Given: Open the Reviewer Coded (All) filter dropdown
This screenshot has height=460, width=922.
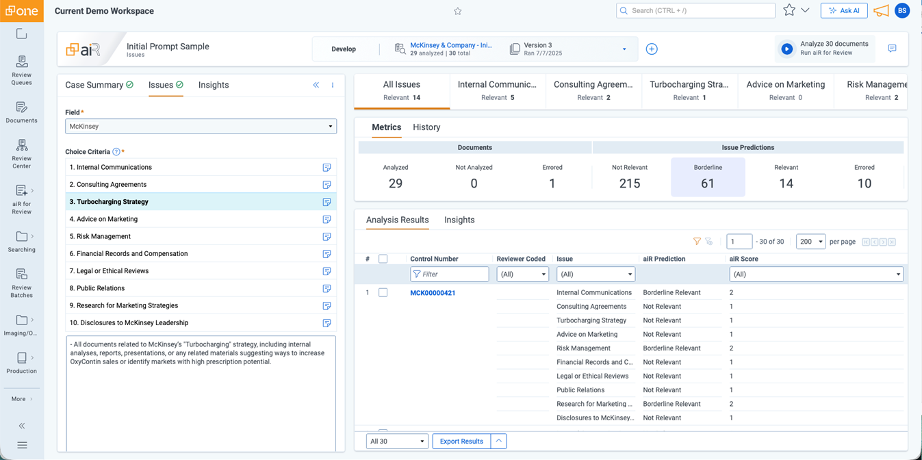Looking at the screenshot, I should coord(522,274).
